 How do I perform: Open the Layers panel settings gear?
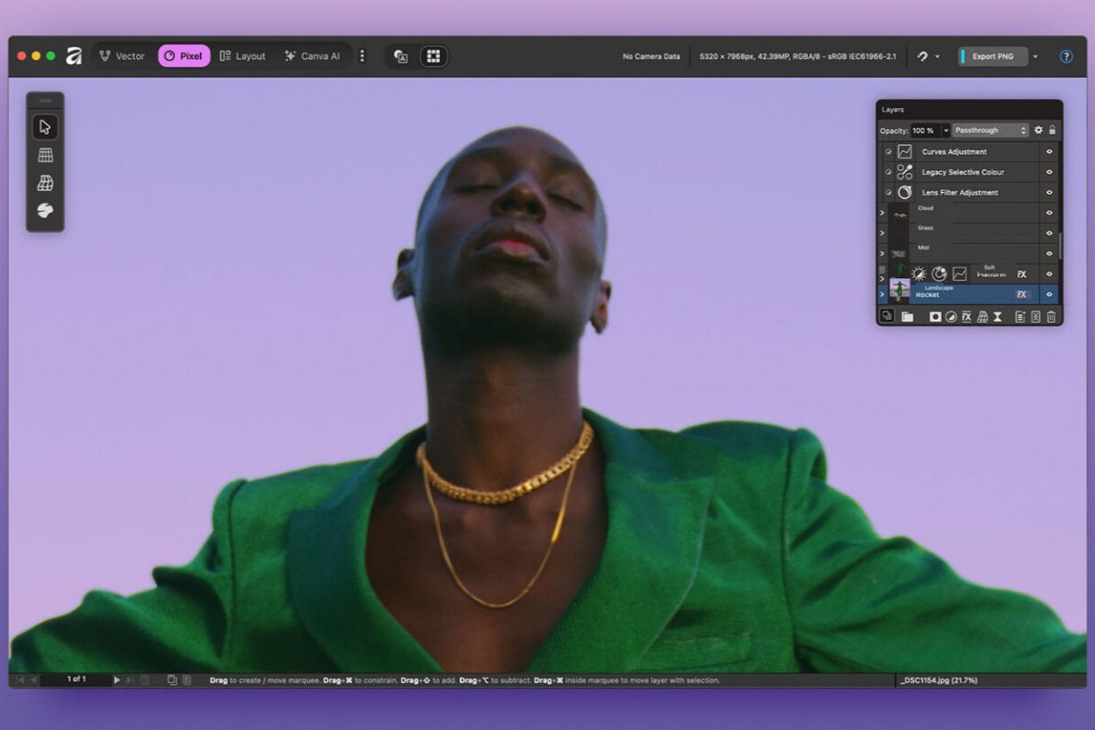click(1039, 130)
